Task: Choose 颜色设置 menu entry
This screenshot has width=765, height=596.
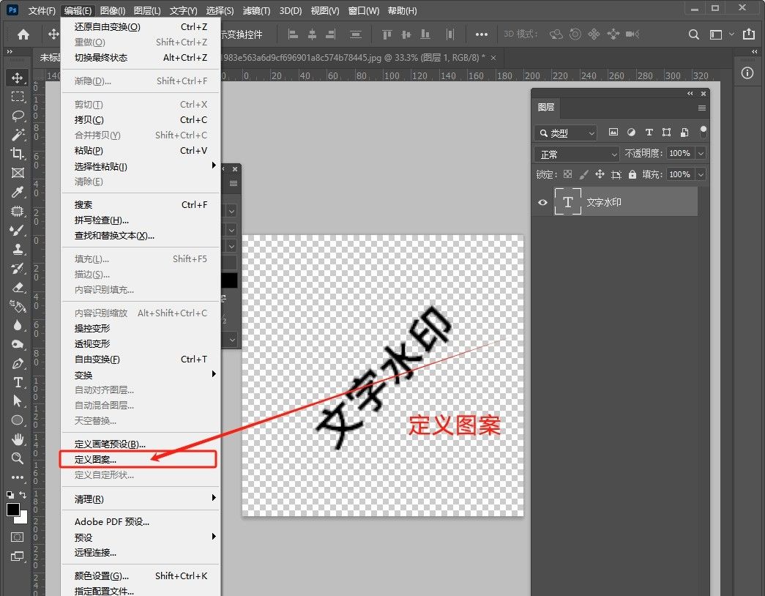Action: pyautogui.click(x=141, y=575)
